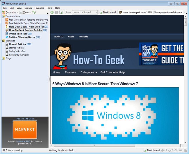Select Free Cross Stitch Patterns and Lessons feed
The height and width of the screenshot is (154, 189).
(x=28, y=20)
